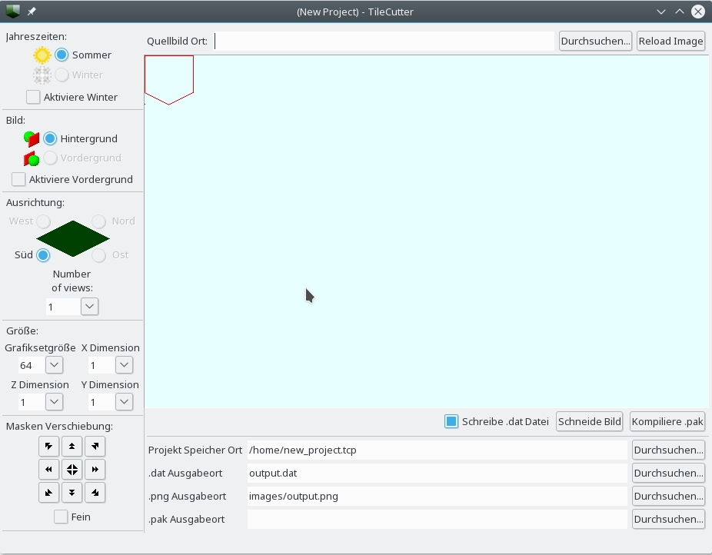
Task: Enable the Aktiviere Vordergrund checkbox
Action: coord(19,179)
